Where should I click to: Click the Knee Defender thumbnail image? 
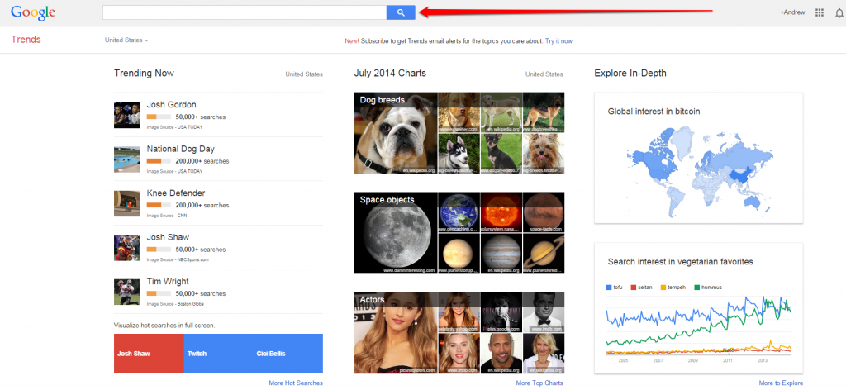pyautogui.click(x=126, y=203)
